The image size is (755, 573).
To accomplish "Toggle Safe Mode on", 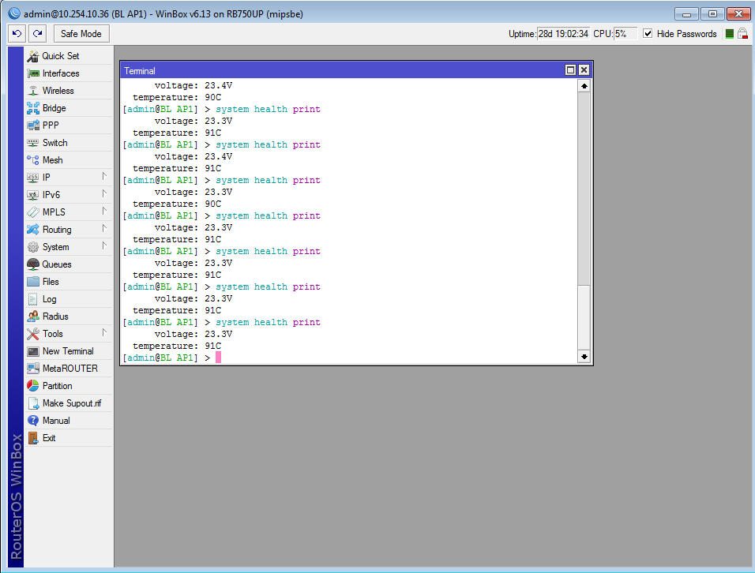I will pos(81,34).
